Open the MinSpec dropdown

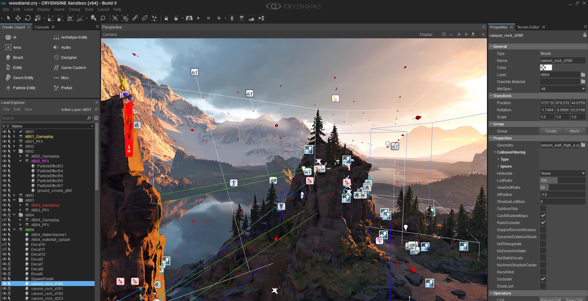pos(563,89)
